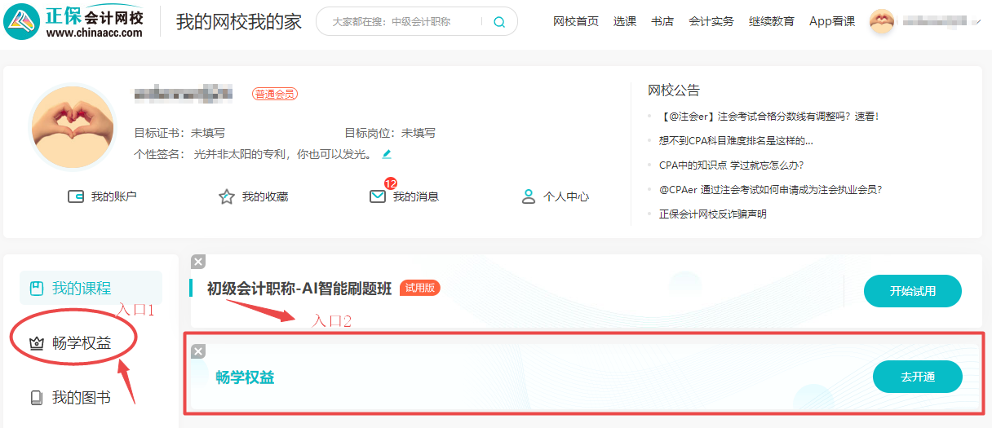Open announcement 想不到CPA科目难度排名是这样的

point(736,141)
